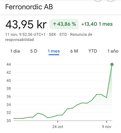The width and height of the screenshot is (121, 133).
Task: Switch to the 5 D tab
Action: (x=34, y=51)
